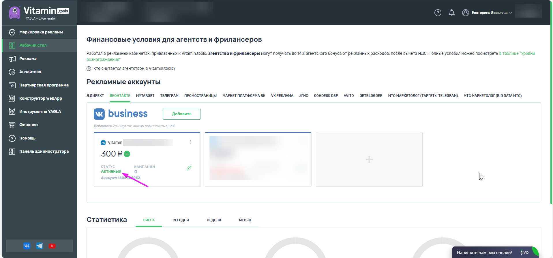Screen dimensions: 553x258
Task: Switch to Я.ДИРЕКТ accounts tab
Action: coord(95,96)
